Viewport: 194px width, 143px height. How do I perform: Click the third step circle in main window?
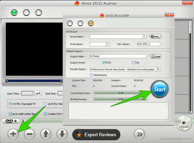tap(38, 13)
